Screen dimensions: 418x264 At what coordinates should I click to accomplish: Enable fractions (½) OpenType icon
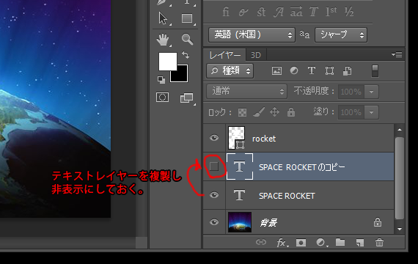[x=349, y=12]
